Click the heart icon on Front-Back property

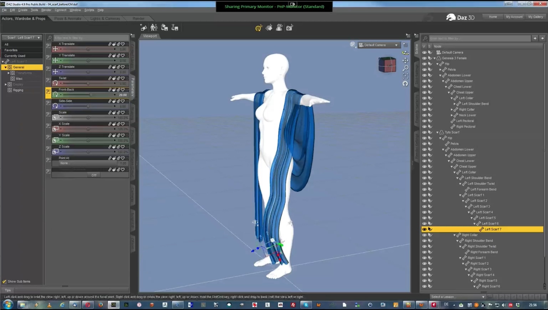(x=123, y=90)
